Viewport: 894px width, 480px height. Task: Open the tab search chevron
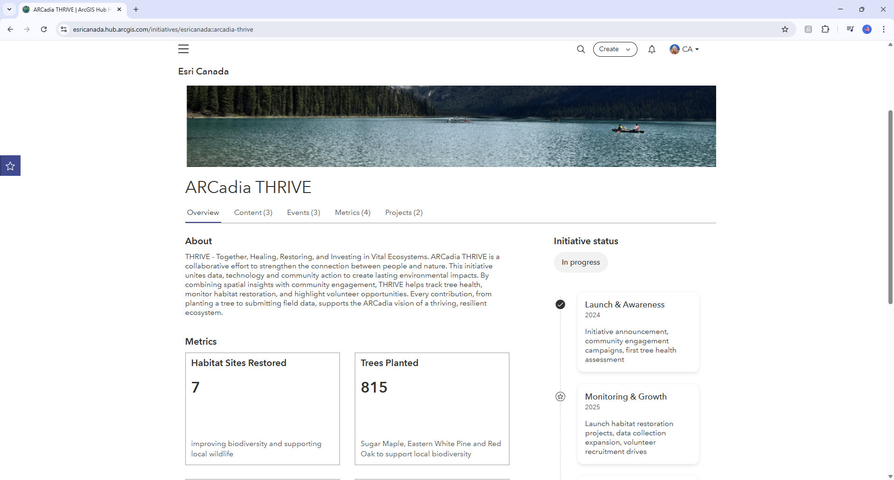click(x=9, y=9)
